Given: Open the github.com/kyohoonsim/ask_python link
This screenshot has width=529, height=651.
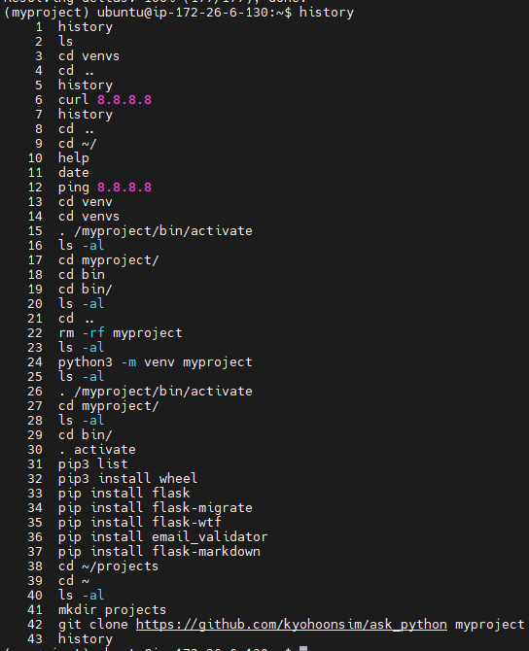Looking at the screenshot, I should (292, 625).
